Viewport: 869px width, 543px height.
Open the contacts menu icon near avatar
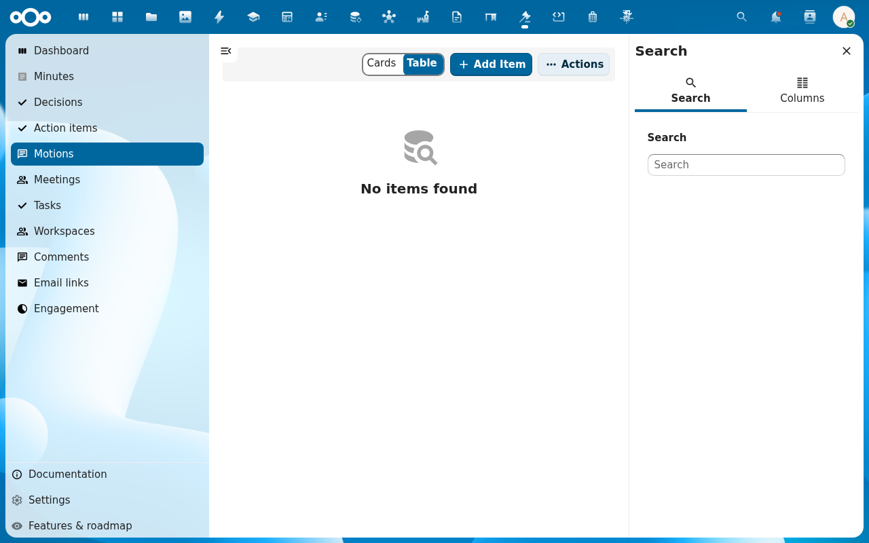(x=810, y=17)
